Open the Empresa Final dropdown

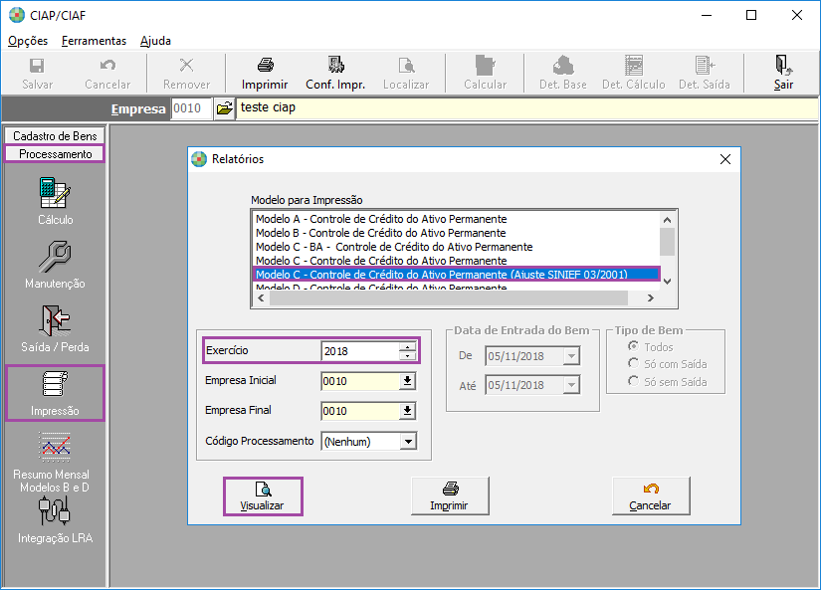click(407, 411)
